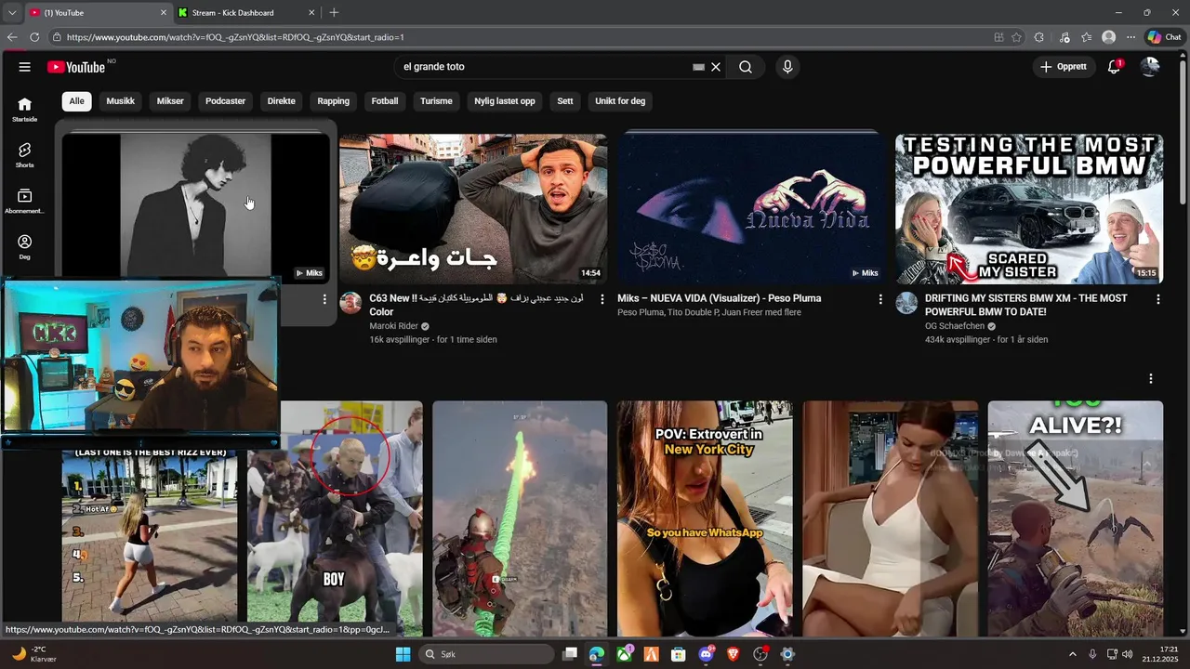Open Nueva Vida mix thumbnail

coord(751,208)
